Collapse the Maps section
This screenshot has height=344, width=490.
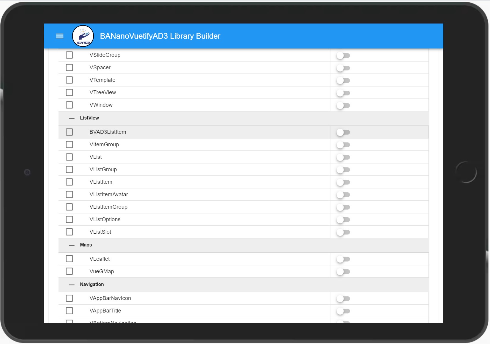click(x=71, y=245)
